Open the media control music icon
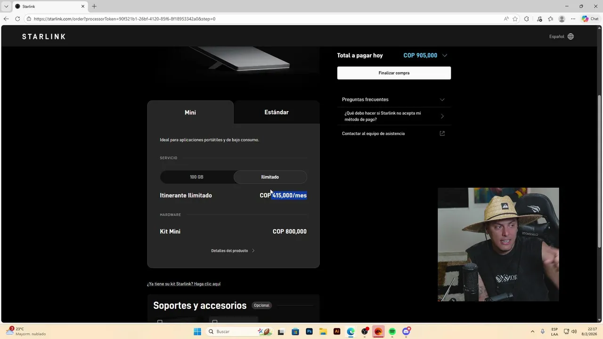This screenshot has height=339, width=603. 539,19
